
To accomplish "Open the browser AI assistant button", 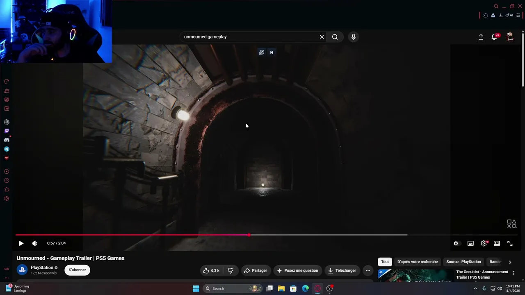I will [509, 15].
